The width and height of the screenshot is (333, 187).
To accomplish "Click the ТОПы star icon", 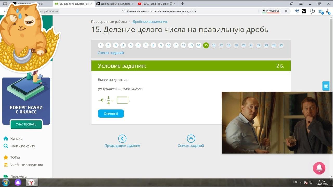I will 6,157.
